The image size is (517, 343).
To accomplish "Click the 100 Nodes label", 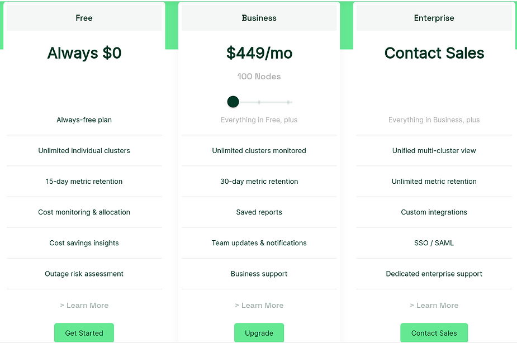I will point(259,77).
